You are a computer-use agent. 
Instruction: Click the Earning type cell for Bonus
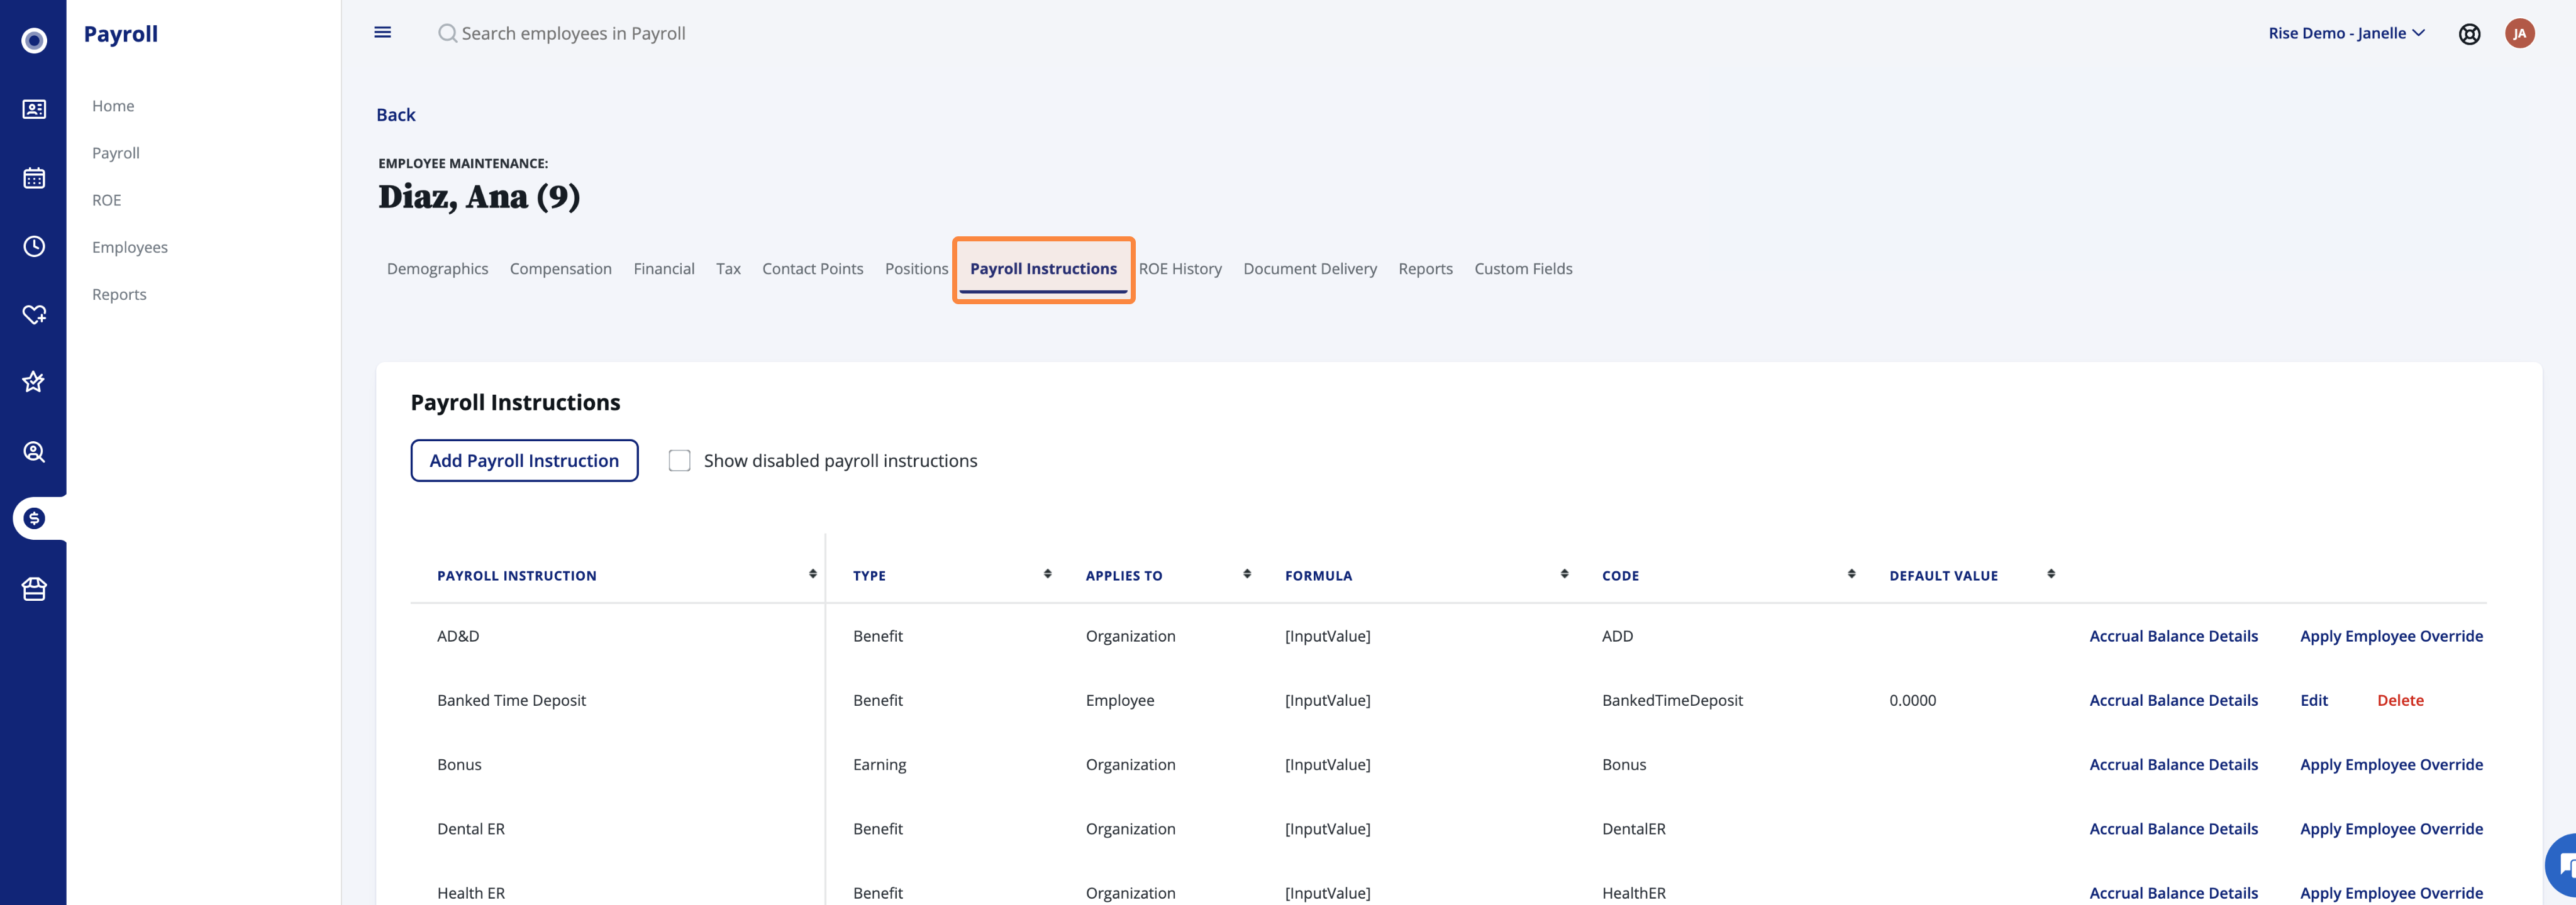click(x=879, y=764)
